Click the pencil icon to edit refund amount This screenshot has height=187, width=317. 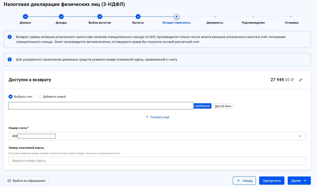[x=301, y=80]
